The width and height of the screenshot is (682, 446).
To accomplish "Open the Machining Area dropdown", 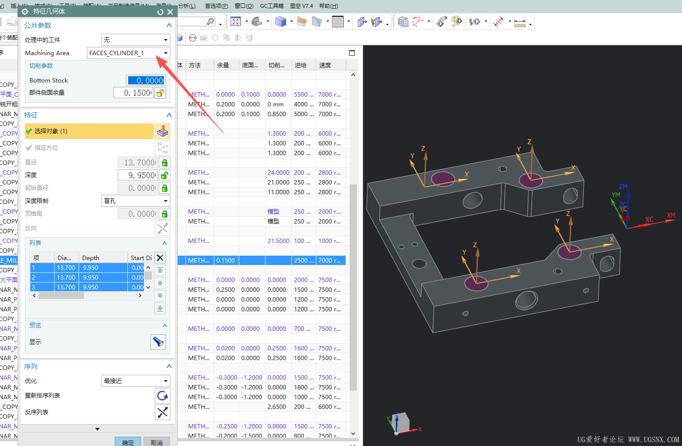I will pos(165,53).
